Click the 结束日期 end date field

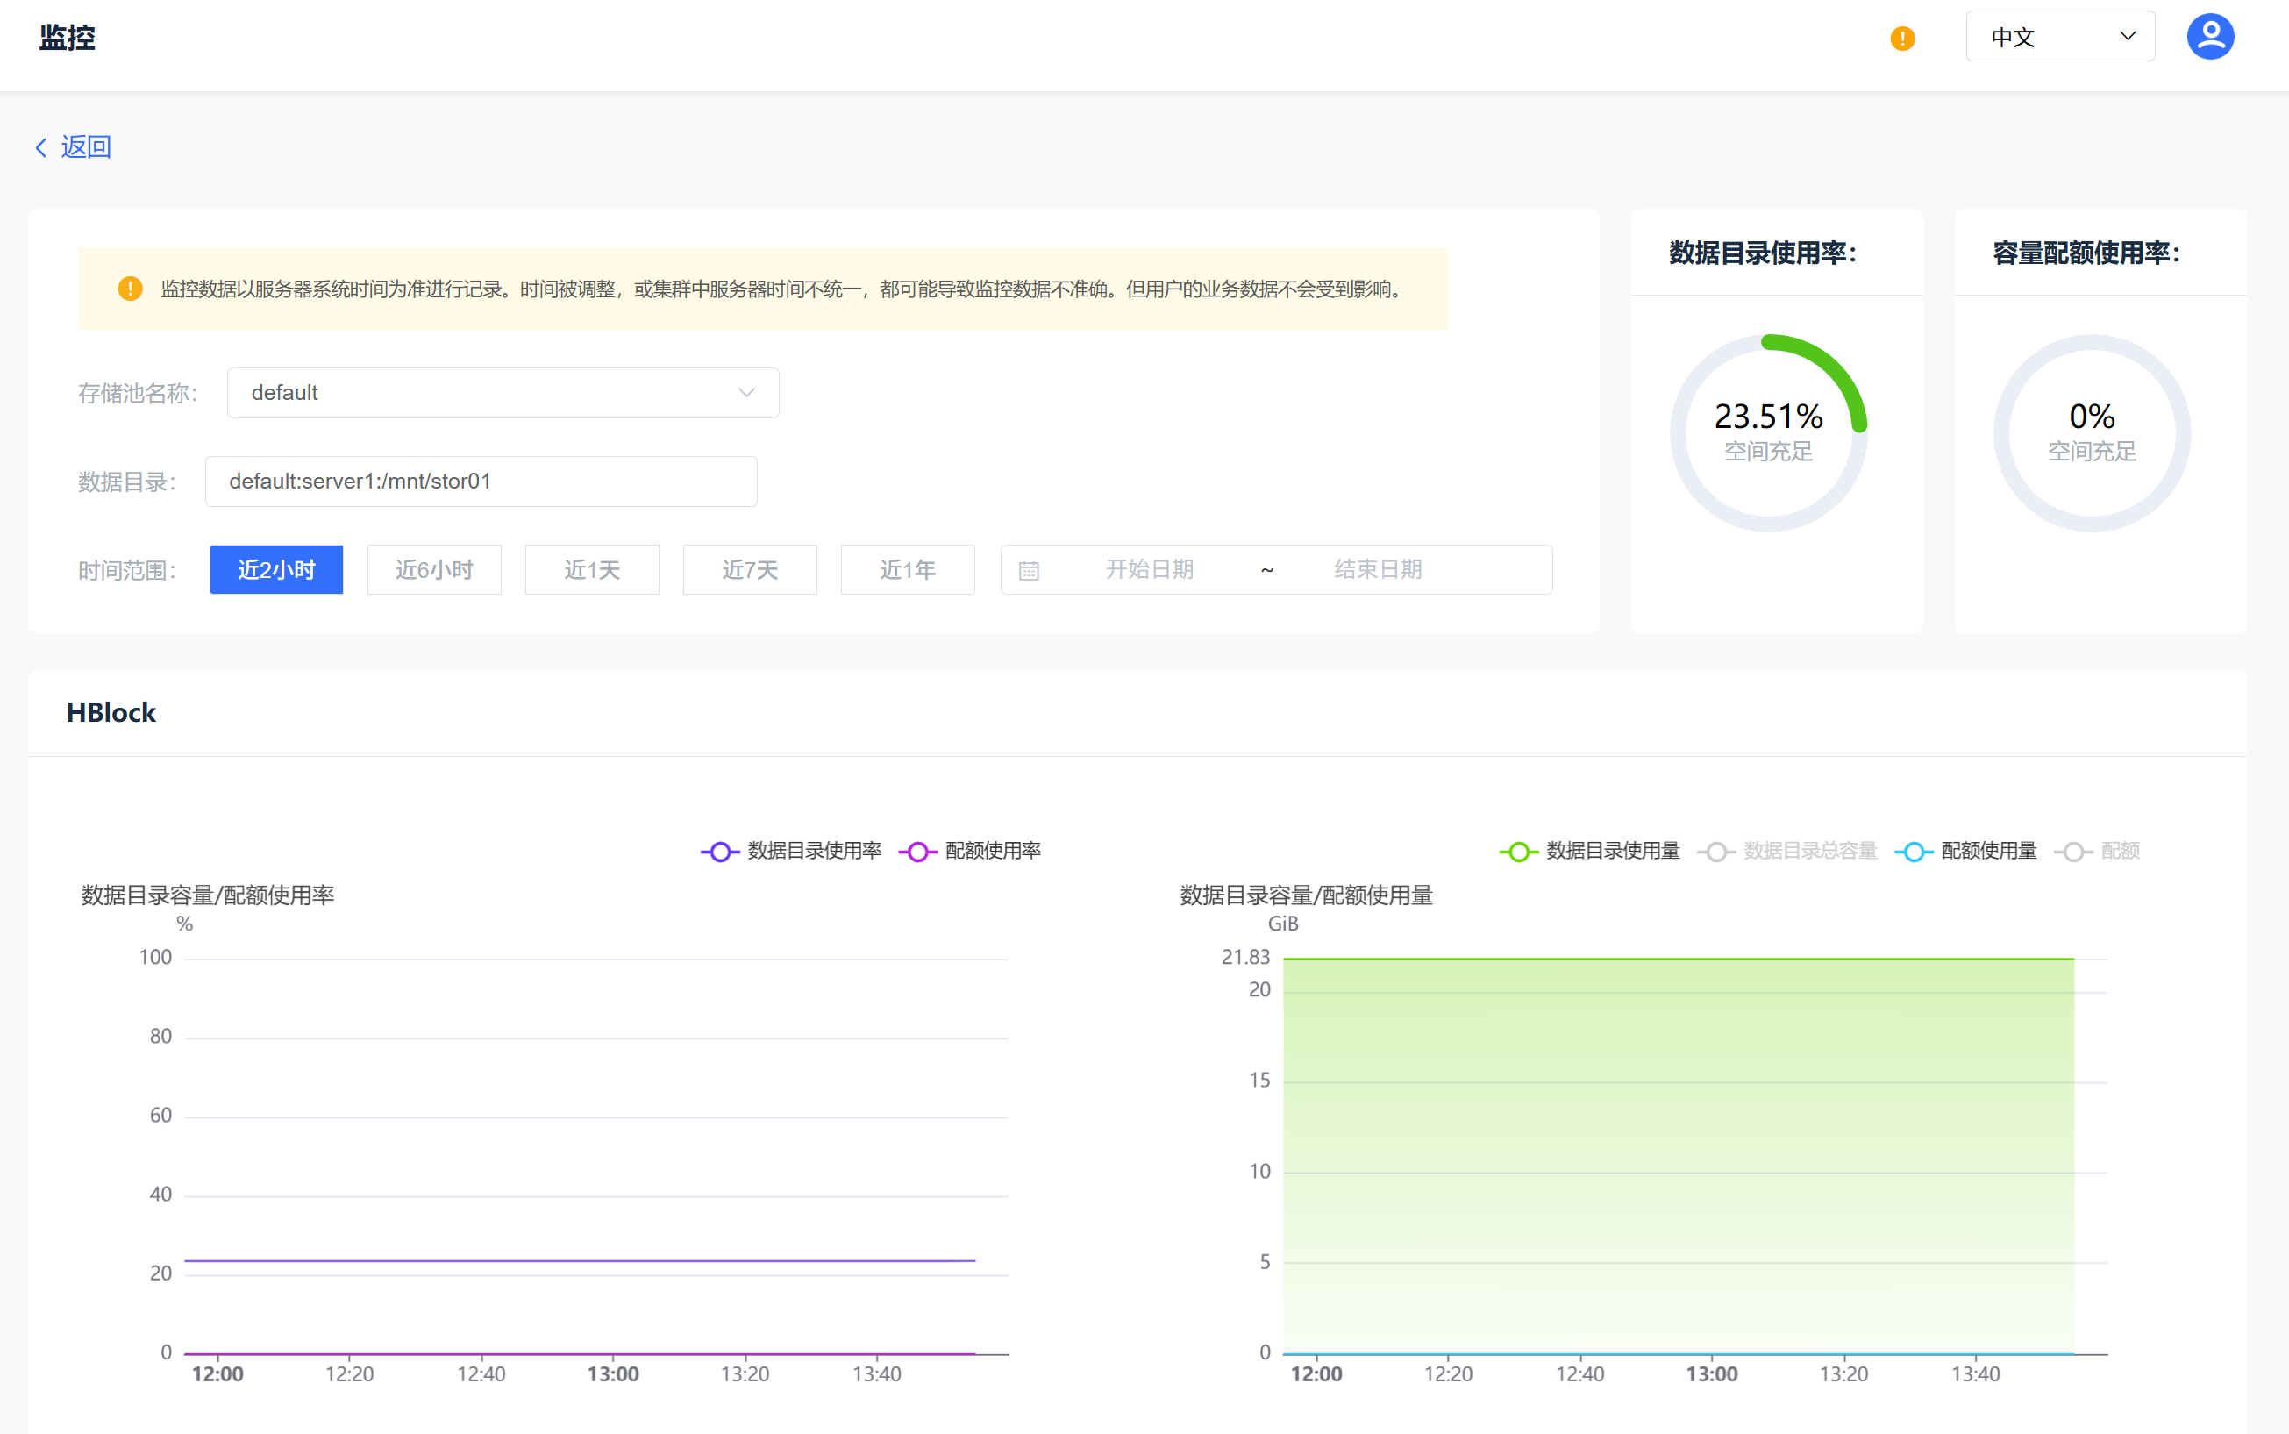point(1377,569)
